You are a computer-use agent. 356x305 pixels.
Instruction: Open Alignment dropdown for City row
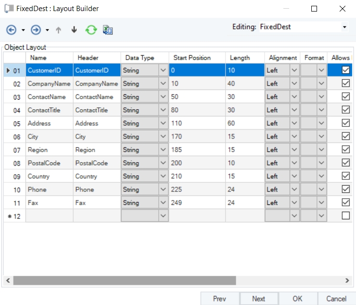294,137
